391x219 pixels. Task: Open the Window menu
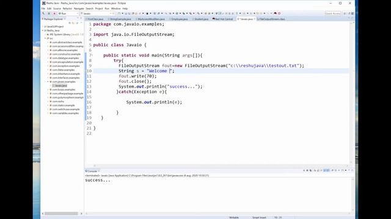pyautogui.click(x=115, y=9)
